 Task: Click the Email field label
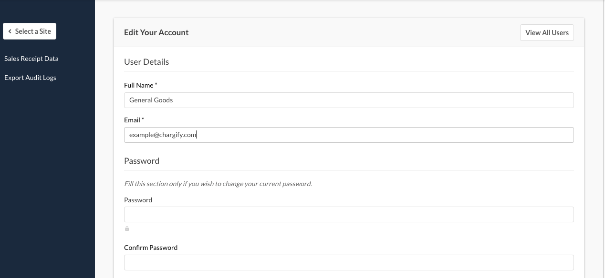(132, 120)
